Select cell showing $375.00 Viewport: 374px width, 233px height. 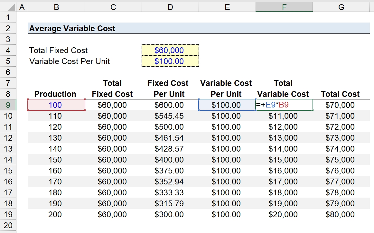click(x=170, y=171)
